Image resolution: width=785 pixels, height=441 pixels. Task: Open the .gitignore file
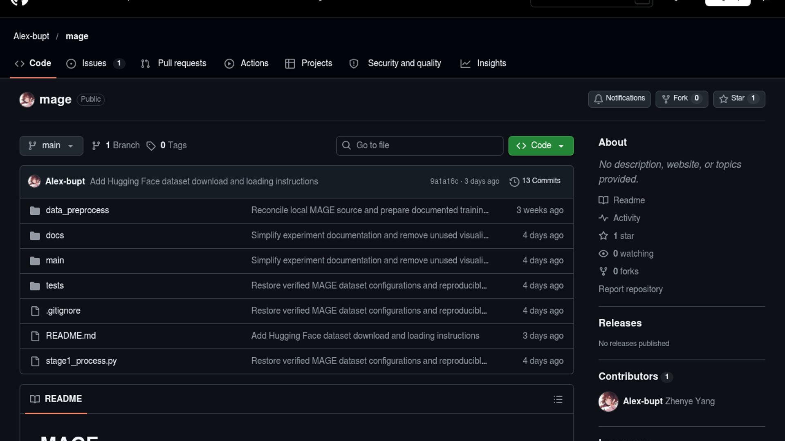(x=63, y=311)
